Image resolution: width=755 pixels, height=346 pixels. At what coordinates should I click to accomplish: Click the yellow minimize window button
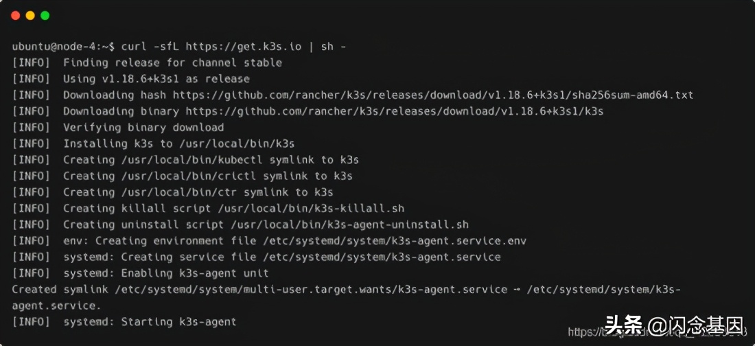pos(30,15)
